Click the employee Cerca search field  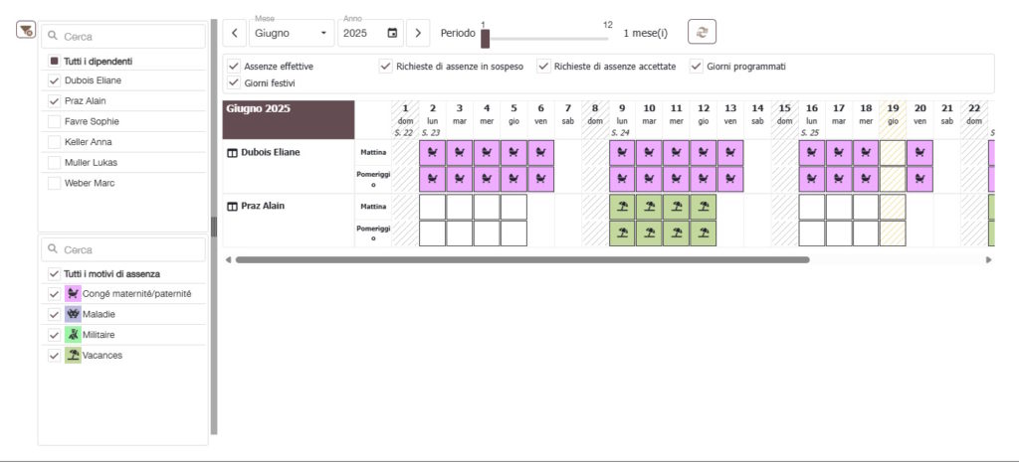point(123,37)
